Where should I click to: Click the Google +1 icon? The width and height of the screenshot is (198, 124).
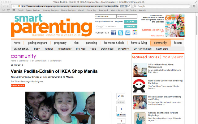coord(135,33)
